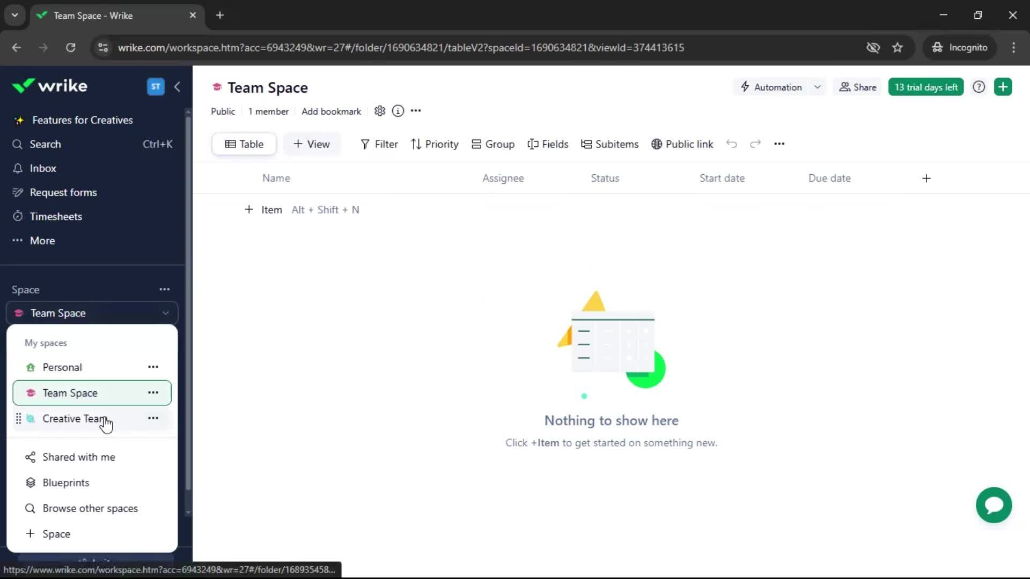Open the Fields tool

pos(548,144)
